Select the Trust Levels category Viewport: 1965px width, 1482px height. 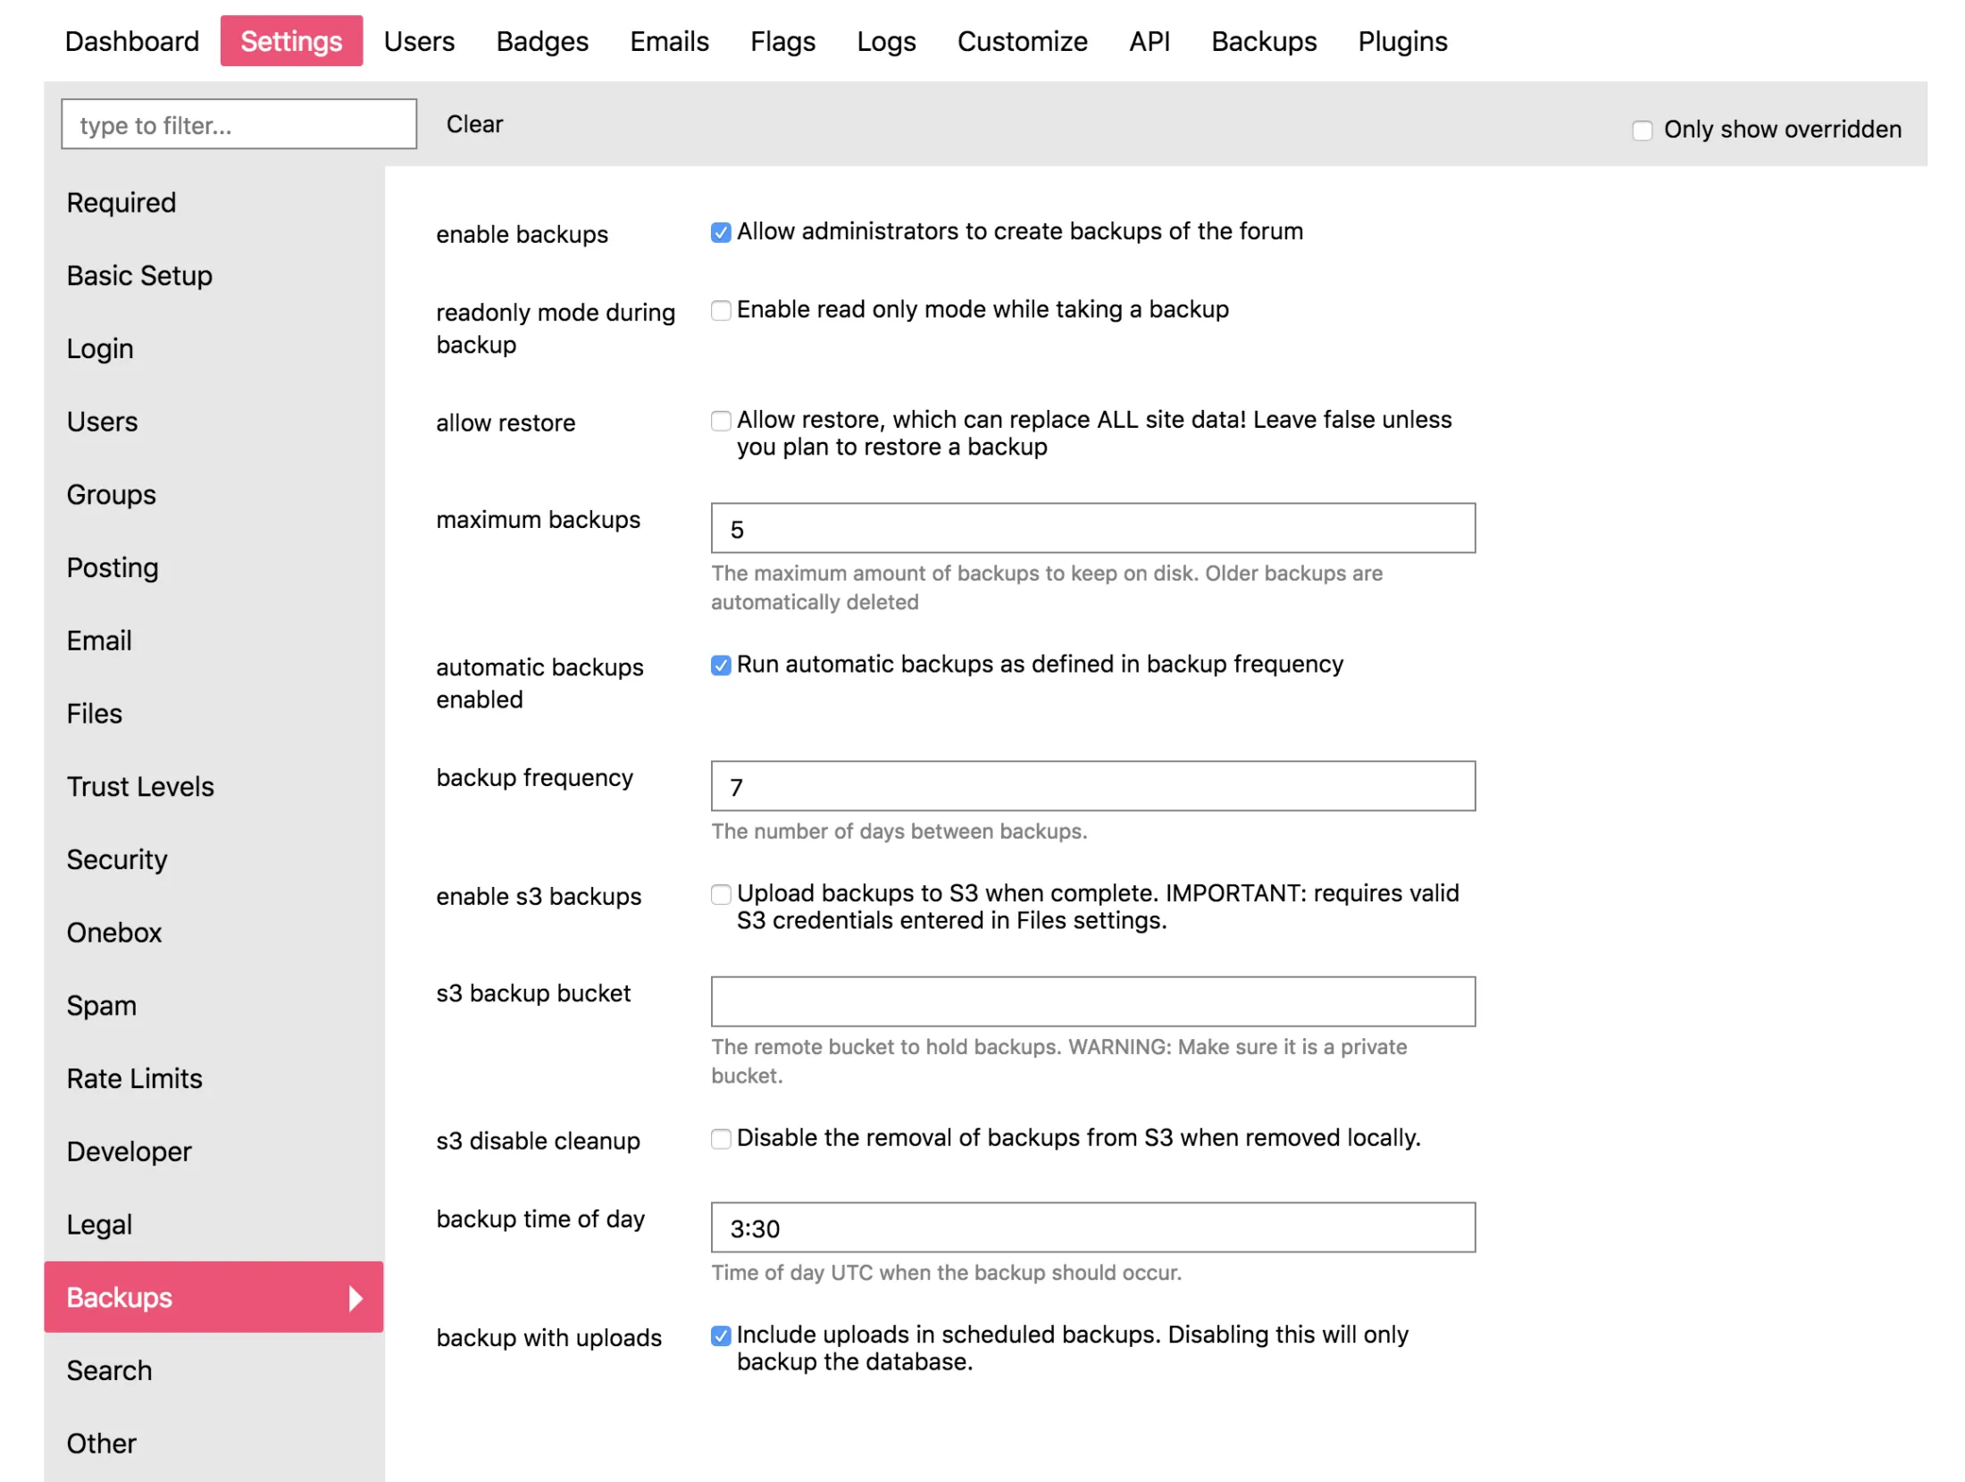140,787
